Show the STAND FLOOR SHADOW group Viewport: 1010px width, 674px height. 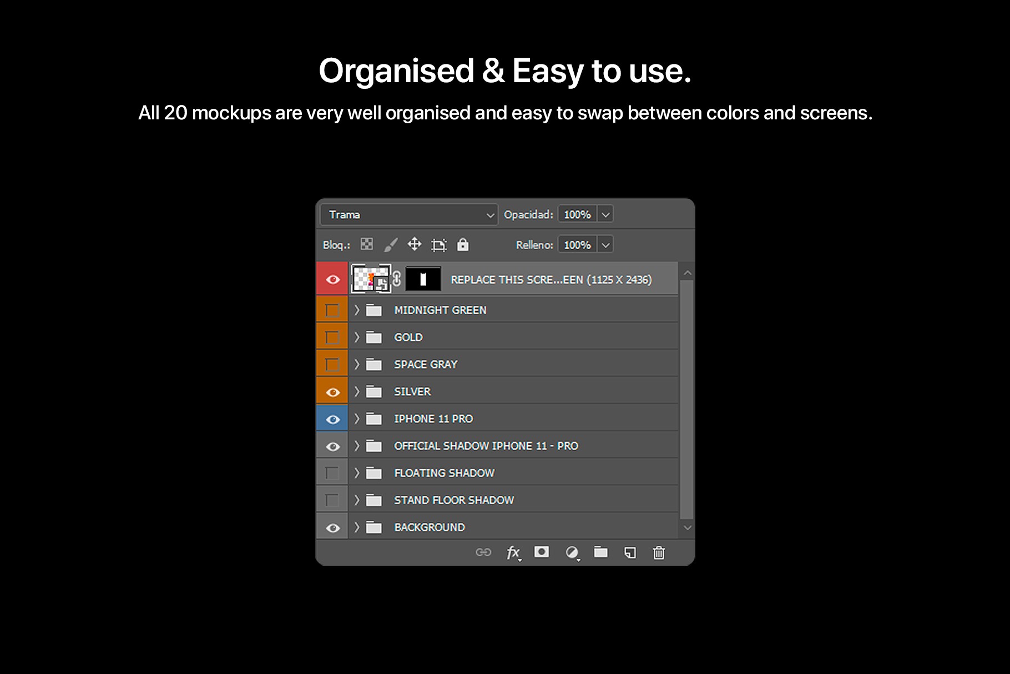332,500
